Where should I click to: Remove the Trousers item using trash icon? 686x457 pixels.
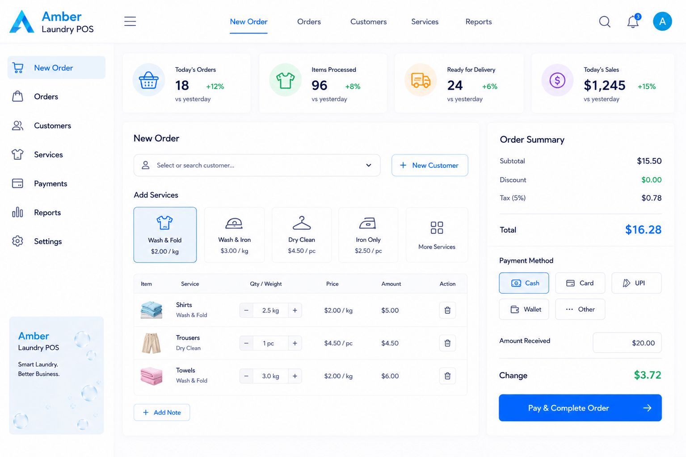coord(447,343)
